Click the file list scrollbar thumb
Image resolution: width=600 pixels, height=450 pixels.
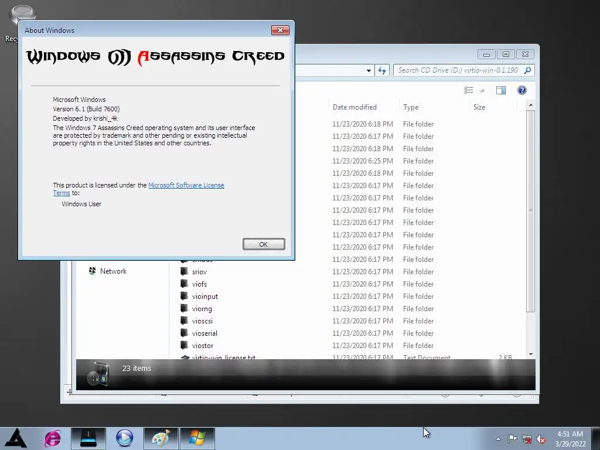[x=530, y=211]
